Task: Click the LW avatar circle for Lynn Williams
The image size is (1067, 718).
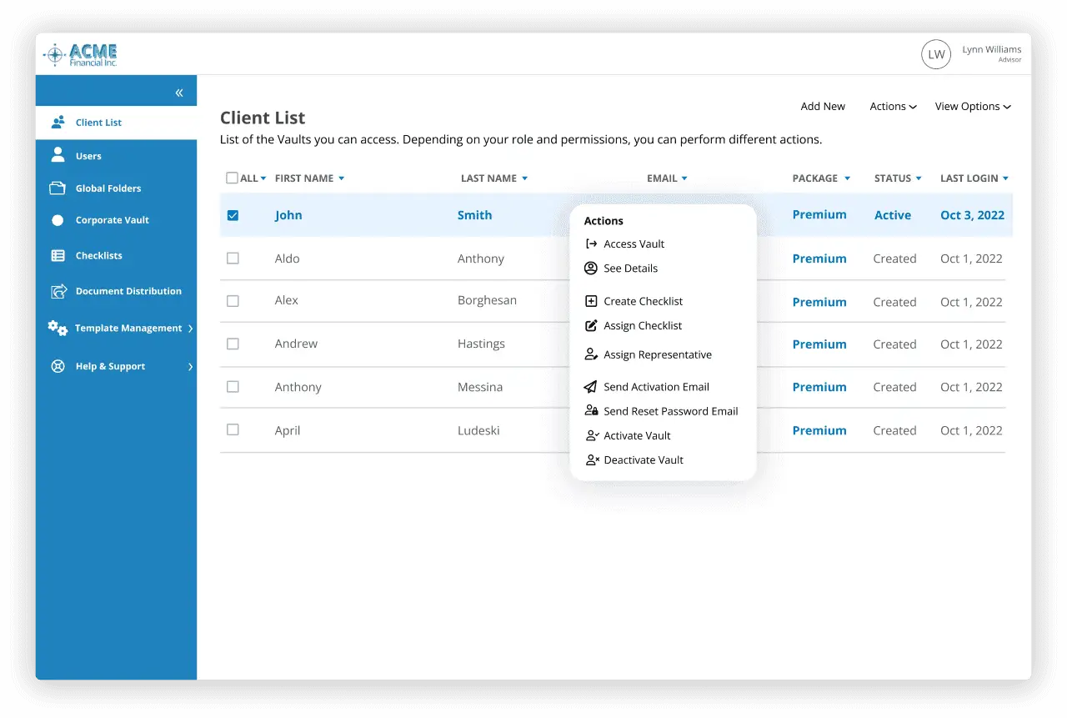Action: pos(936,54)
